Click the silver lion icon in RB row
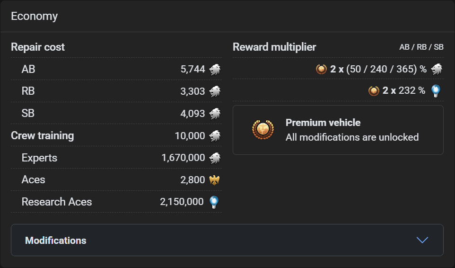Viewport: 455px width, 268px height. pyautogui.click(x=215, y=91)
